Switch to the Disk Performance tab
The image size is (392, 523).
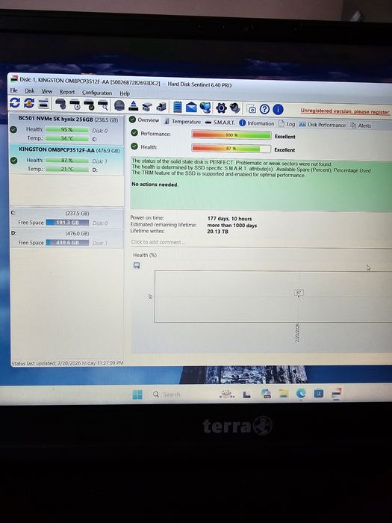[323, 125]
